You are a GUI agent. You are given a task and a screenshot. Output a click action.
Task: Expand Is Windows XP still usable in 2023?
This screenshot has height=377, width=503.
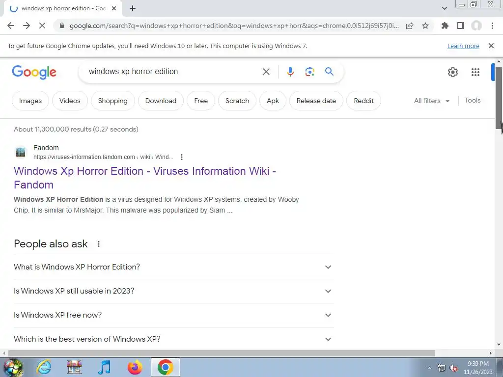coord(173,291)
